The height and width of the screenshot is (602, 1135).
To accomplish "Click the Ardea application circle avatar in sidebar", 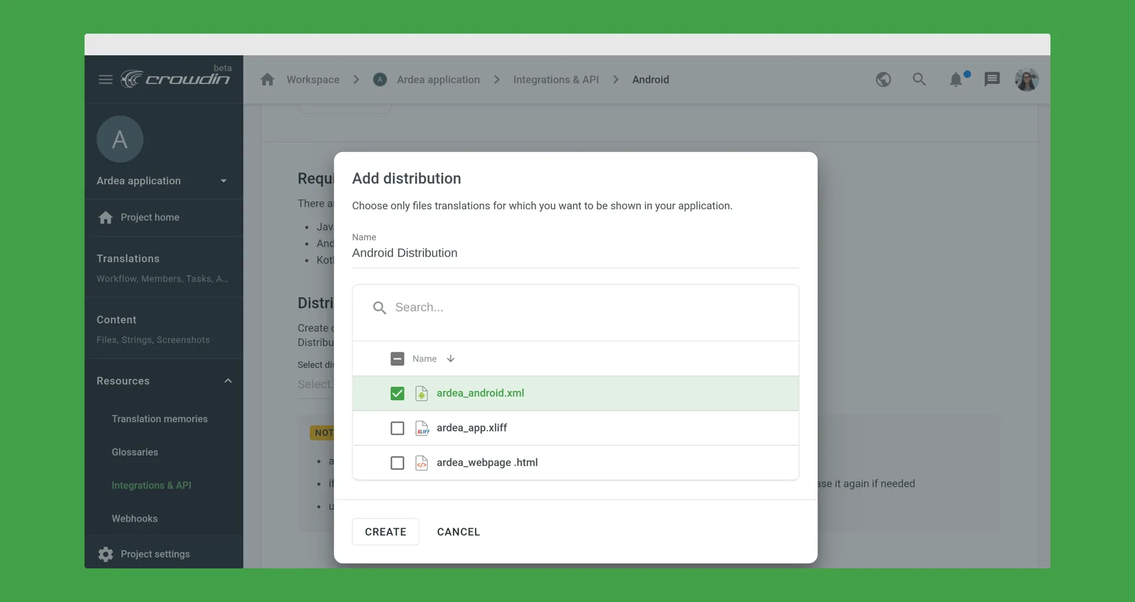I will click(x=119, y=139).
